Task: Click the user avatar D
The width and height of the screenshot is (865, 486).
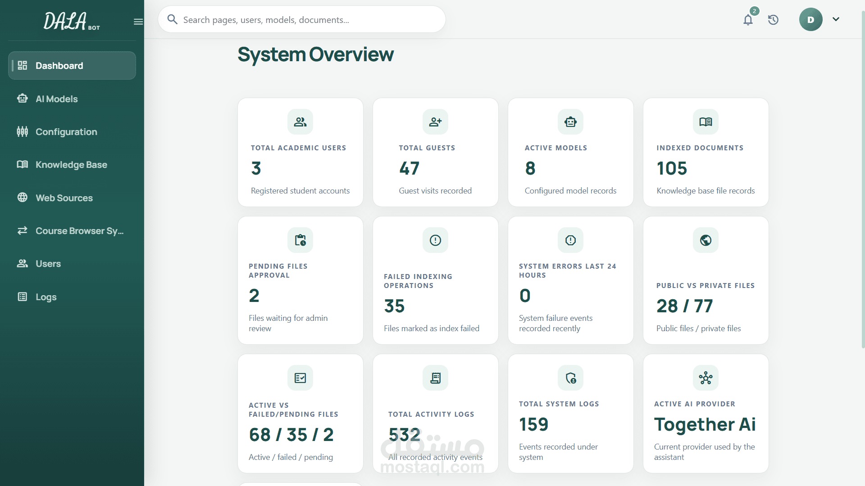Action: tap(810, 19)
